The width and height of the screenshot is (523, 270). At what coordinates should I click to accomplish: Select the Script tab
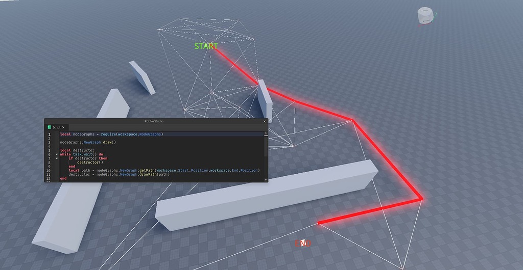pos(56,127)
